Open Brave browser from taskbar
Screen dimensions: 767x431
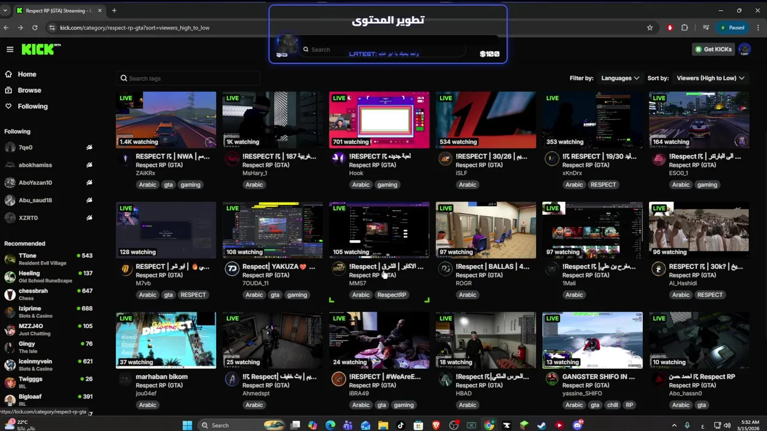point(436,426)
